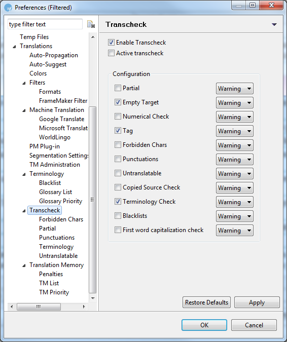Click the Restore Defaults button
The height and width of the screenshot is (342, 287).
pyautogui.click(x=206, y=302)
